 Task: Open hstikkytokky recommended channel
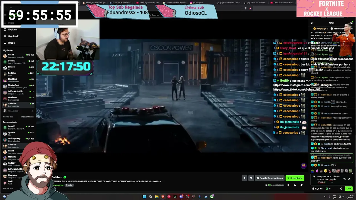pos(18,140)
